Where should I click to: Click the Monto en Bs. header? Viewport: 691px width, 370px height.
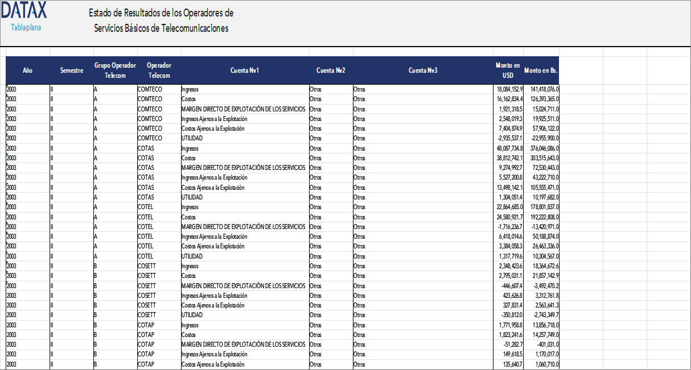click(x=541, y=70)
